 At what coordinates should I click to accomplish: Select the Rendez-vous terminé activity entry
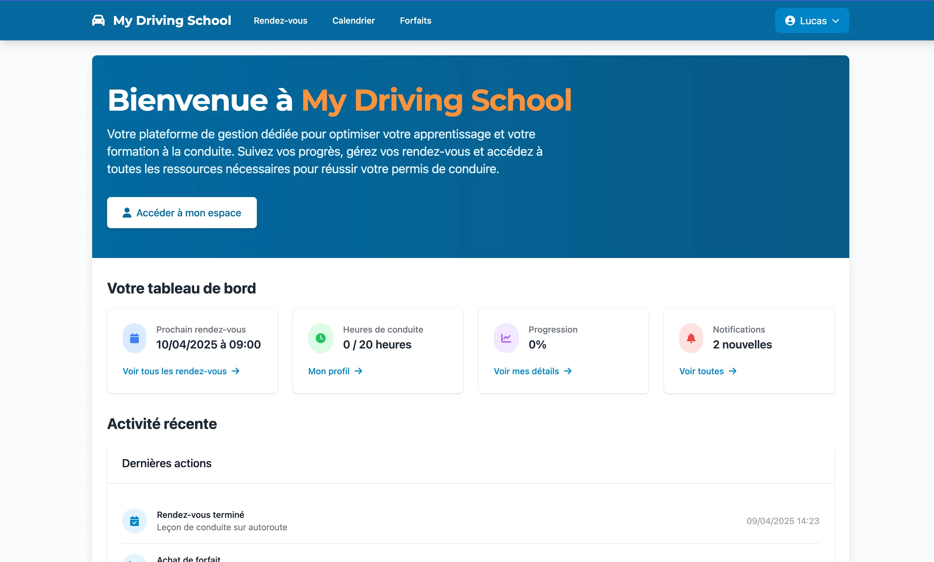click(x=200, y=514)
